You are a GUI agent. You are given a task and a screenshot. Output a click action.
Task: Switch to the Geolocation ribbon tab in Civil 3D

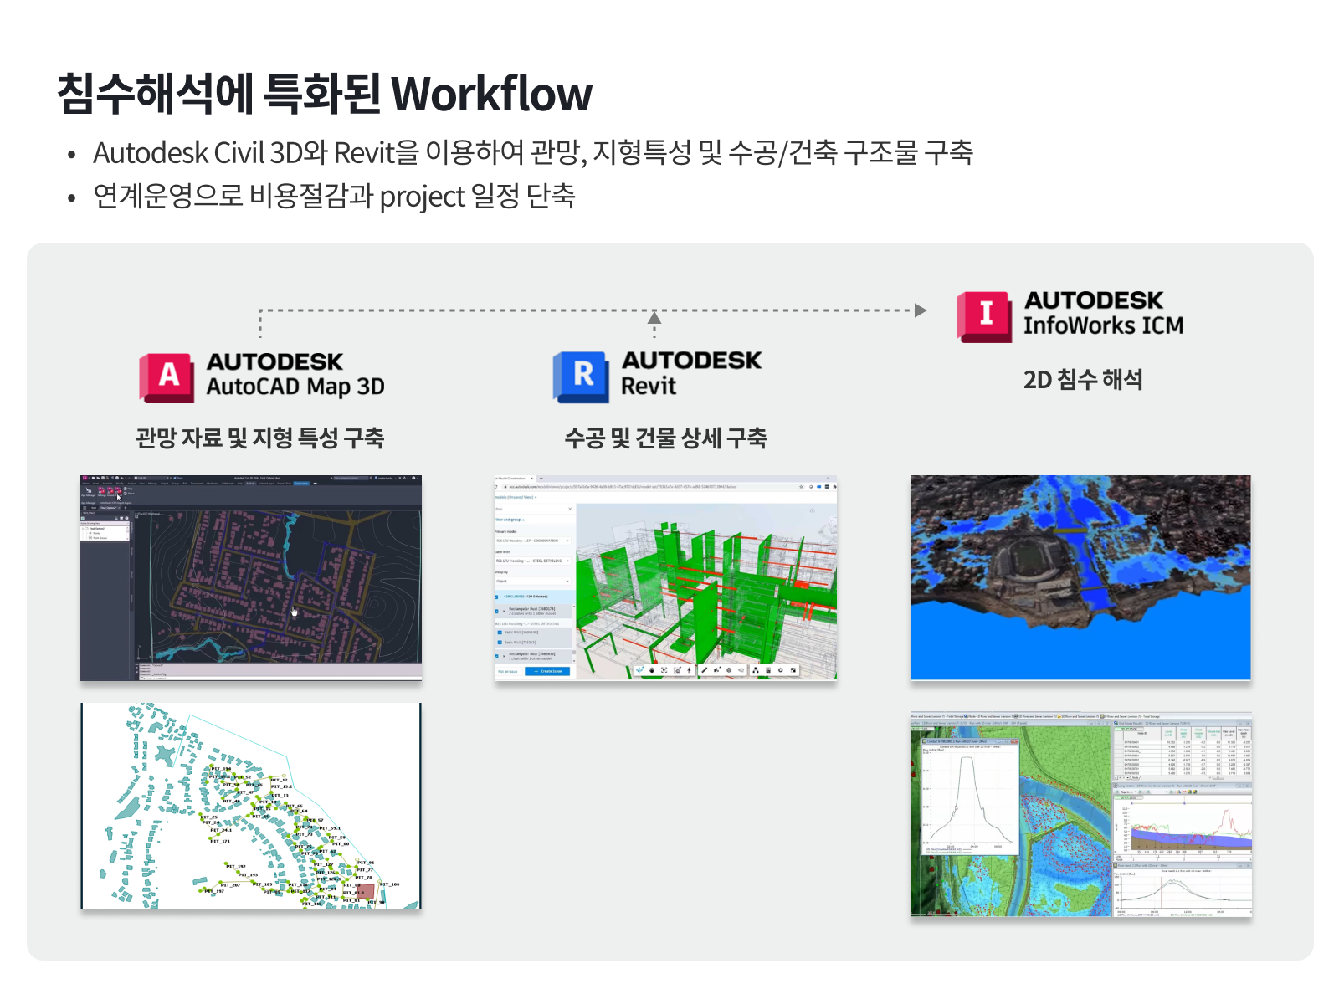coord(301,484)
